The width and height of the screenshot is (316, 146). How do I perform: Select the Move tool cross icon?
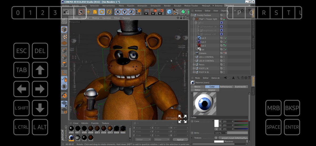pos(88,12)
